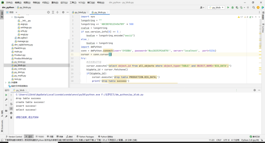The image size is (265, 143).
Task: Expand the 外部库 node
Action: [x=6, y=82]
